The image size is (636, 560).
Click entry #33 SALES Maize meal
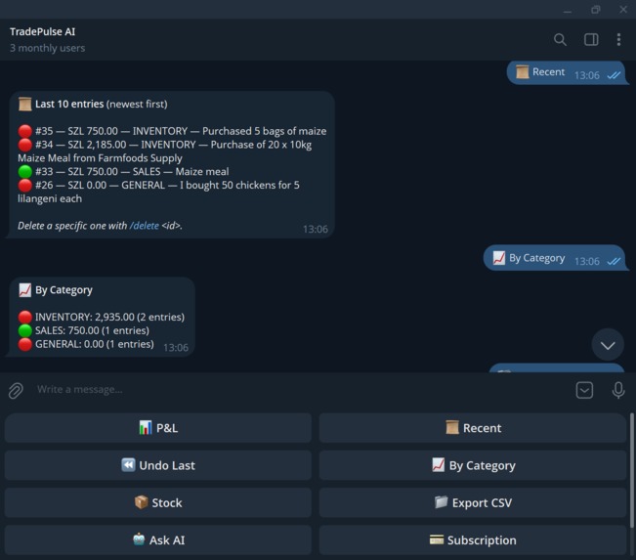(x=124, y=172)
